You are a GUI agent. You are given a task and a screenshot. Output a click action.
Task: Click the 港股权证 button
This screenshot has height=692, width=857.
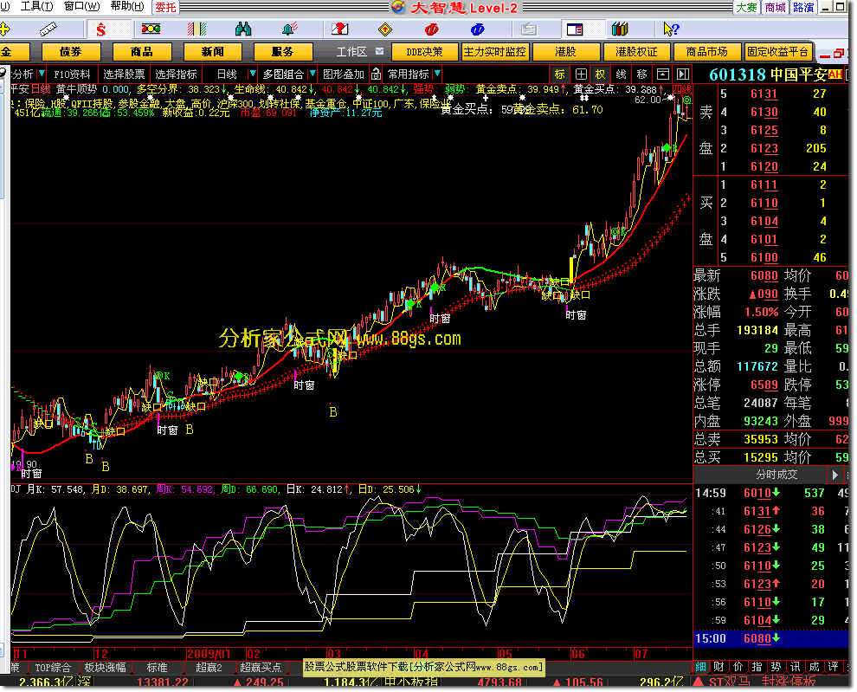click(636, 52)
